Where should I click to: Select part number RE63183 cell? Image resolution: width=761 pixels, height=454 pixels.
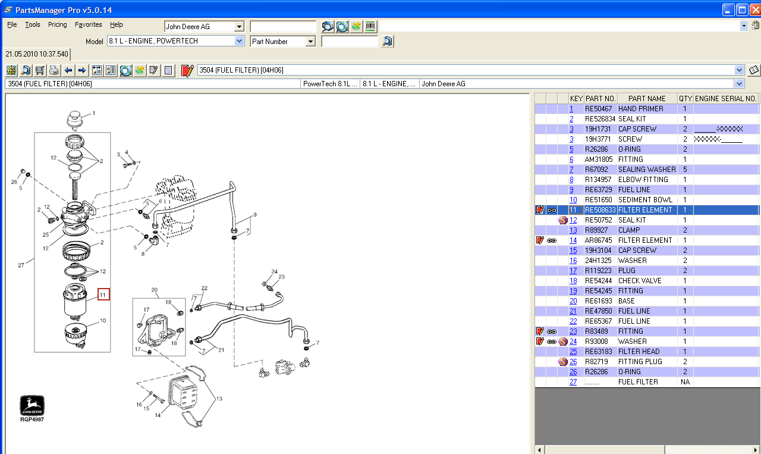[600, 352]
